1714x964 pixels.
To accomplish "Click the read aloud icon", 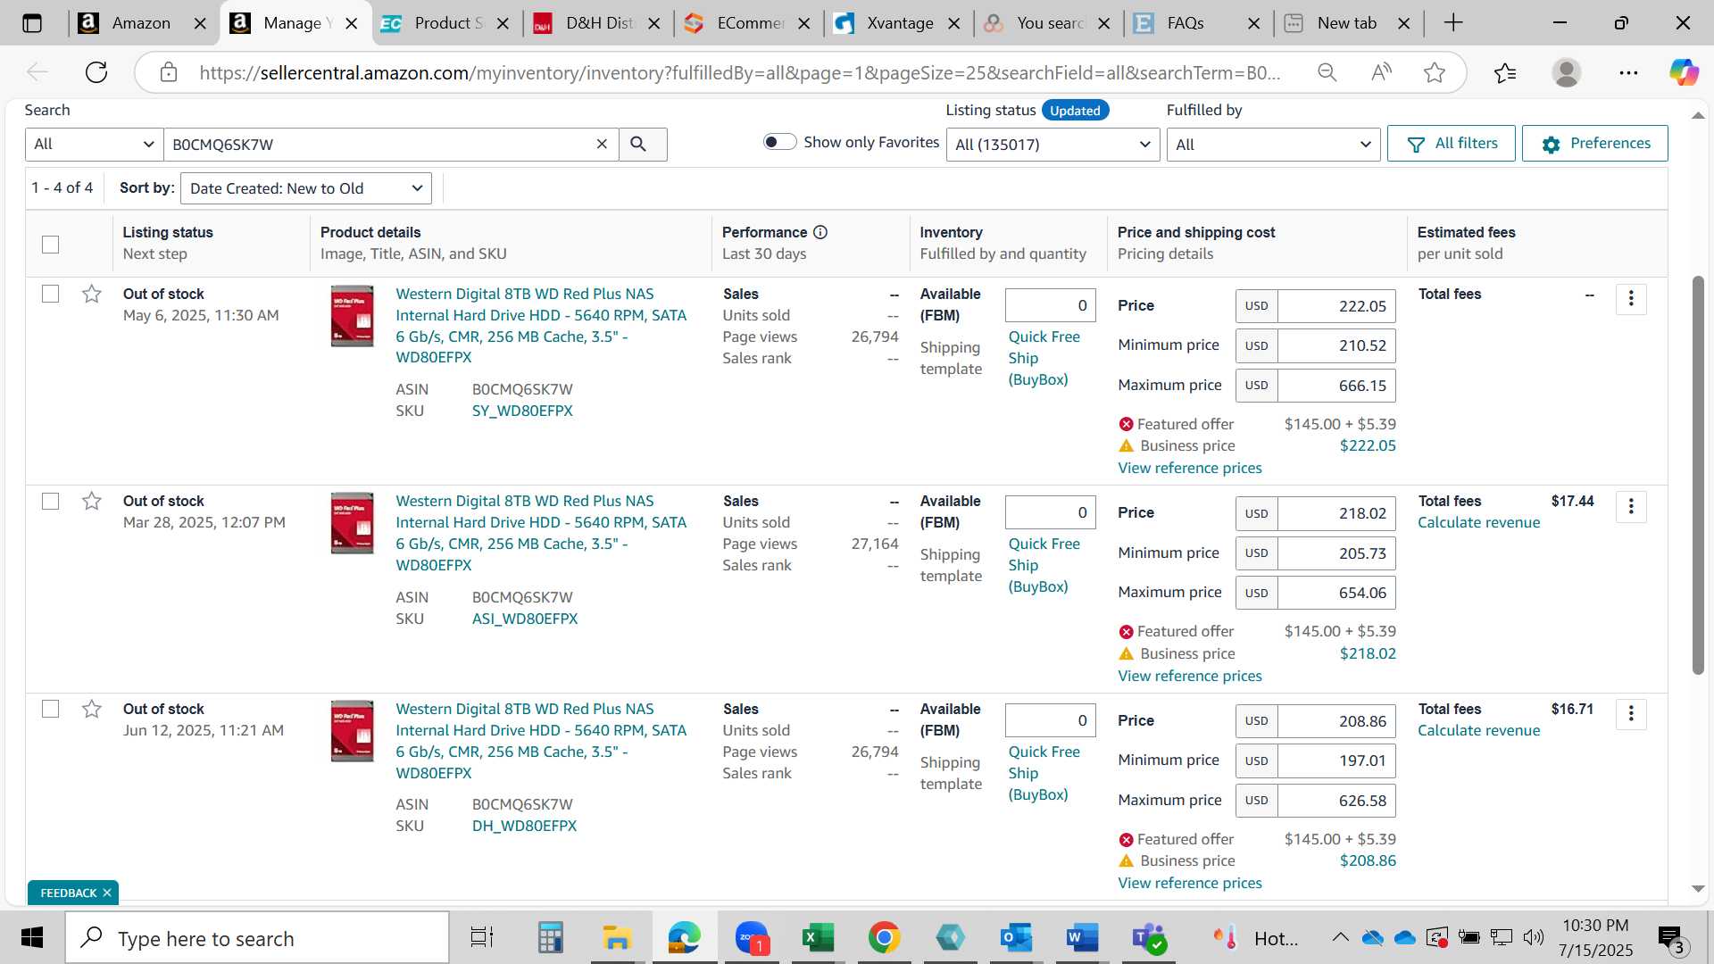I will (1381, 72).
